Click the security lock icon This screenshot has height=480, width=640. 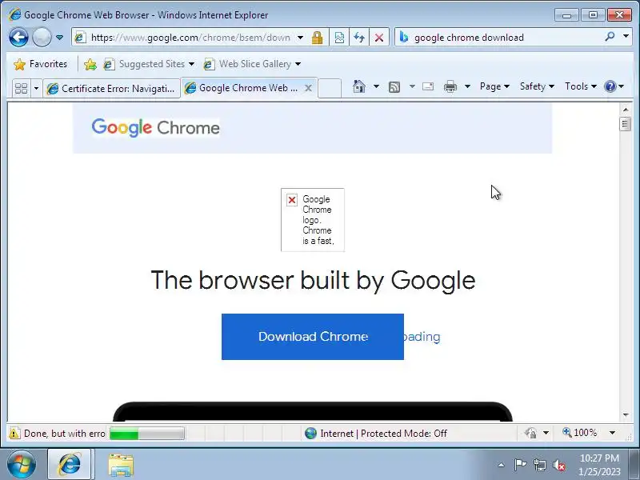pos(317,38)
